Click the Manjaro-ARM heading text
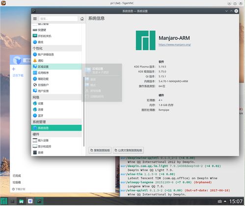Image resolution: width=245 pixels, height=206 pixels. pyautogui.click(x=174, y=38)
